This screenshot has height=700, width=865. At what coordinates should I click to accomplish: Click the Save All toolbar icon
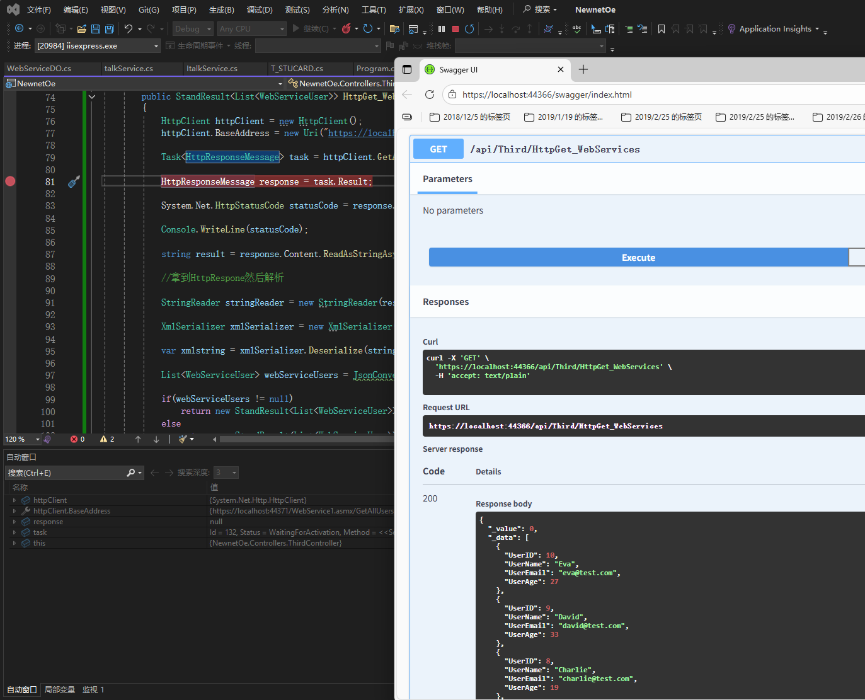click(110, 29)
